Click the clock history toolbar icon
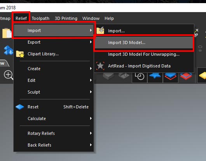This screenshot has height=161, width=206. tap(140, 76)
